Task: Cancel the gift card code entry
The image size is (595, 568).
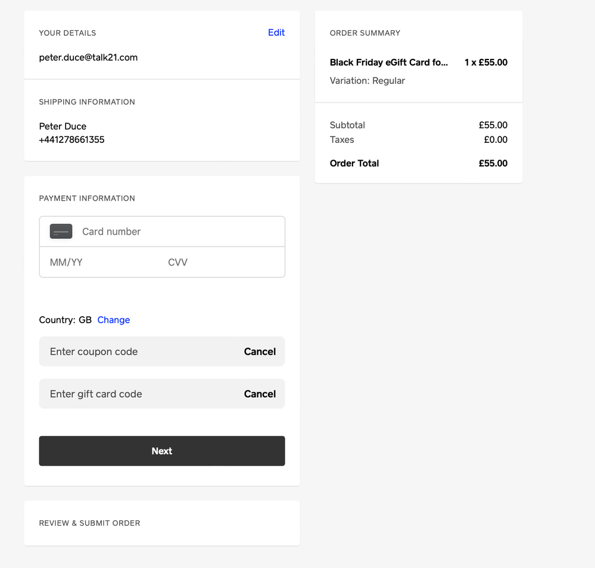Action: click(260, 394)
